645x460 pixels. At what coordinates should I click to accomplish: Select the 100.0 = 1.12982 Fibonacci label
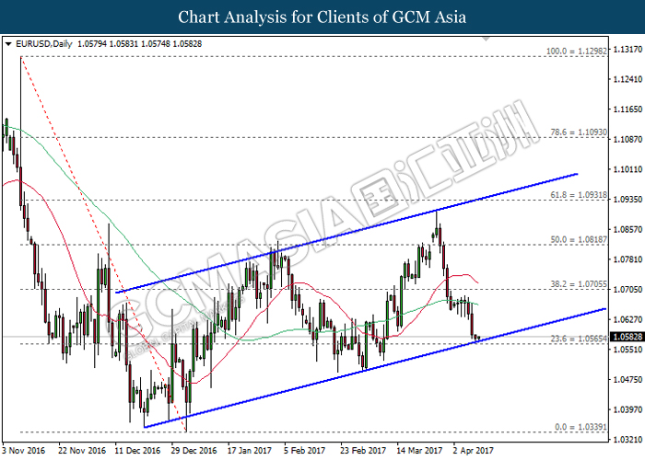coord(576,52)
